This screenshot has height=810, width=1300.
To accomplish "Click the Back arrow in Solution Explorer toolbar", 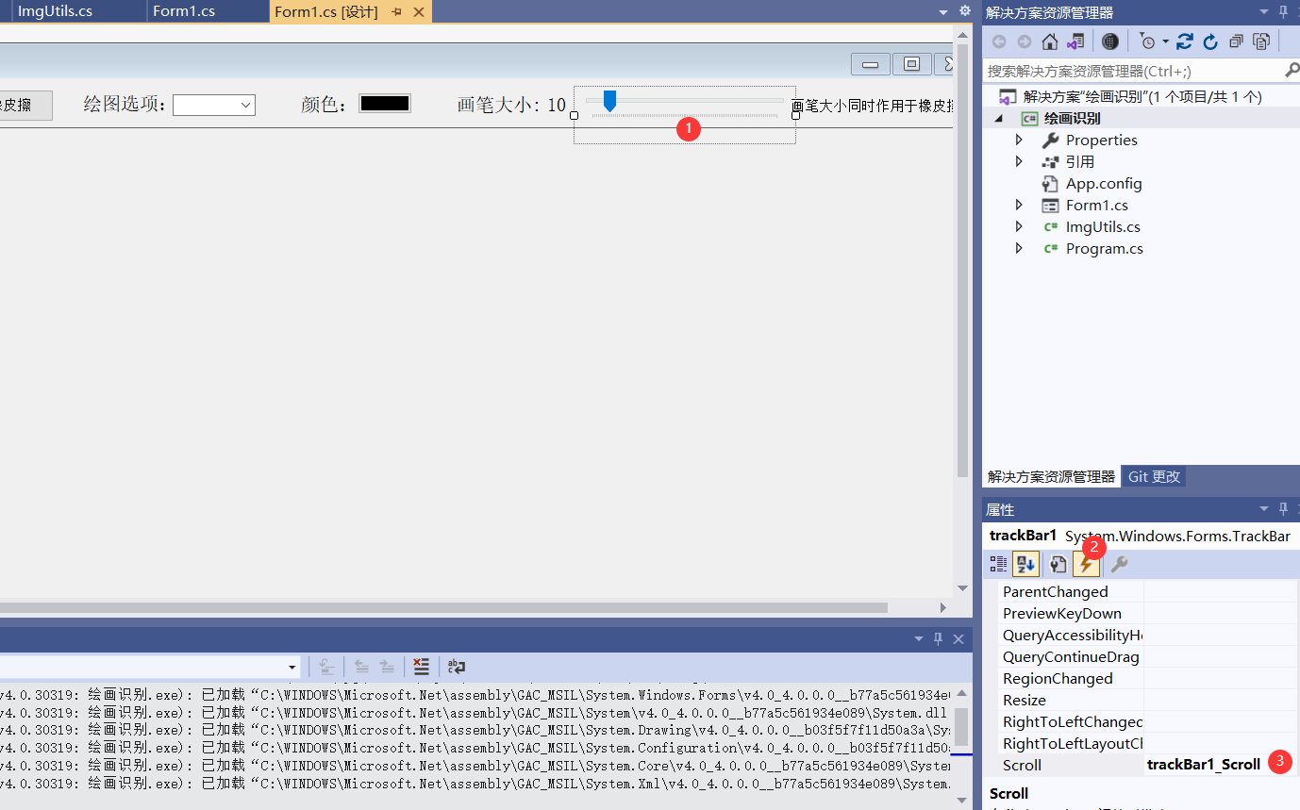I will 999,41.
